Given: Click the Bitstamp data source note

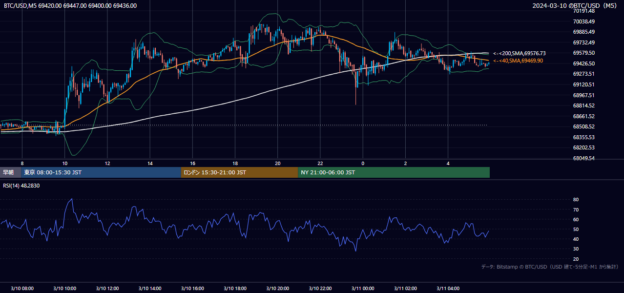Looking at the screenshot, I should coord(550,267).
